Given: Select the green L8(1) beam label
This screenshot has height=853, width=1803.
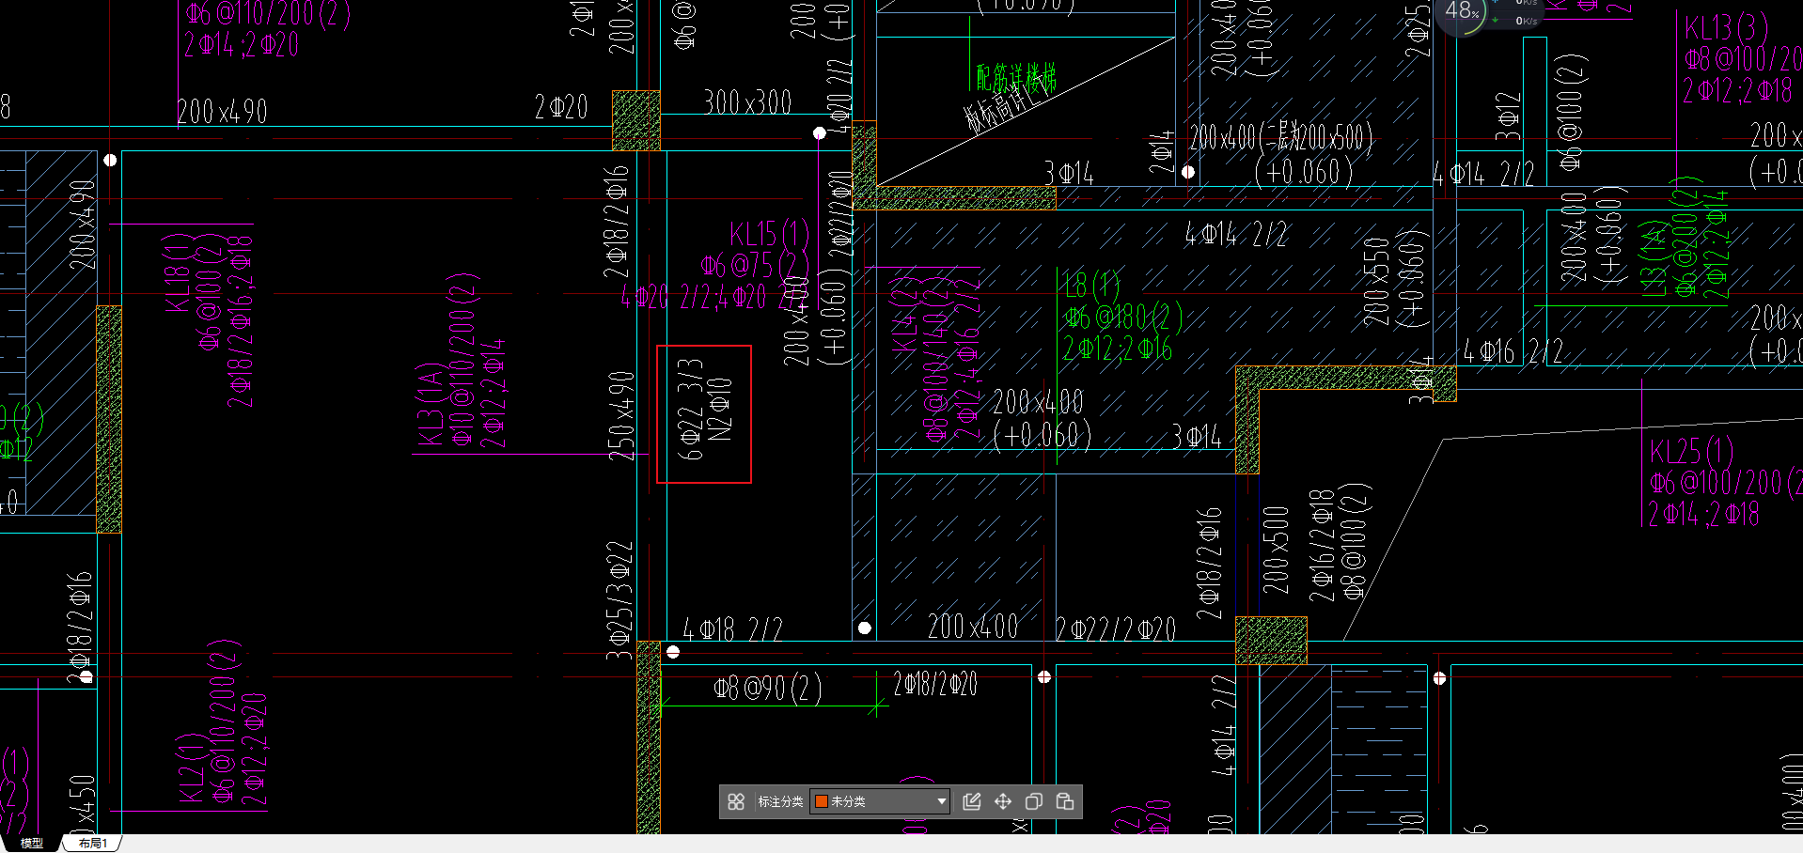Looking at the screenshot, I should [x=1091, y=284].
